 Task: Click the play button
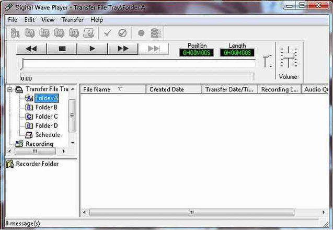pos(93,49)
